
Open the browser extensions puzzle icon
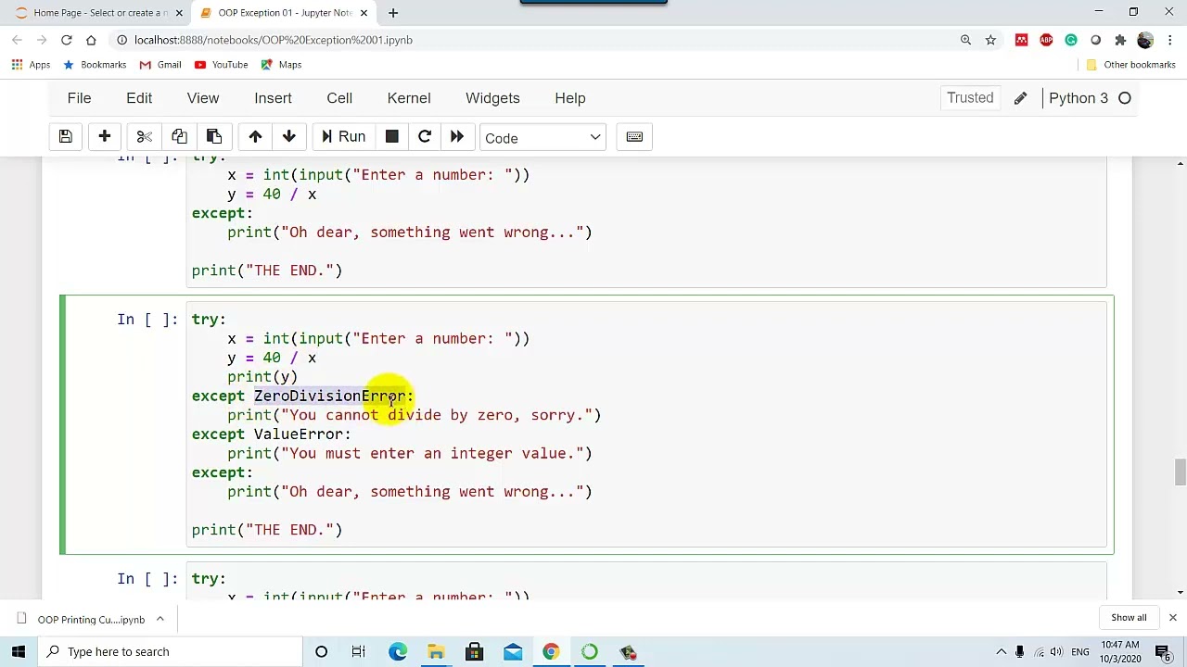pyautogui.click(x=1120, y=40)
